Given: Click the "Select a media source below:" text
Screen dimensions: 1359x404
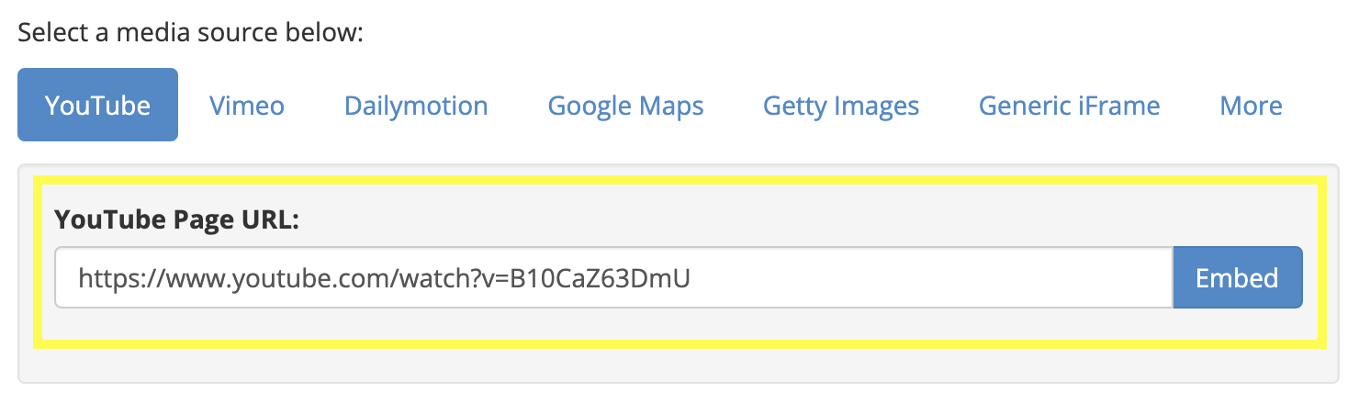Looking at the screenshot, I should point(191,33).
